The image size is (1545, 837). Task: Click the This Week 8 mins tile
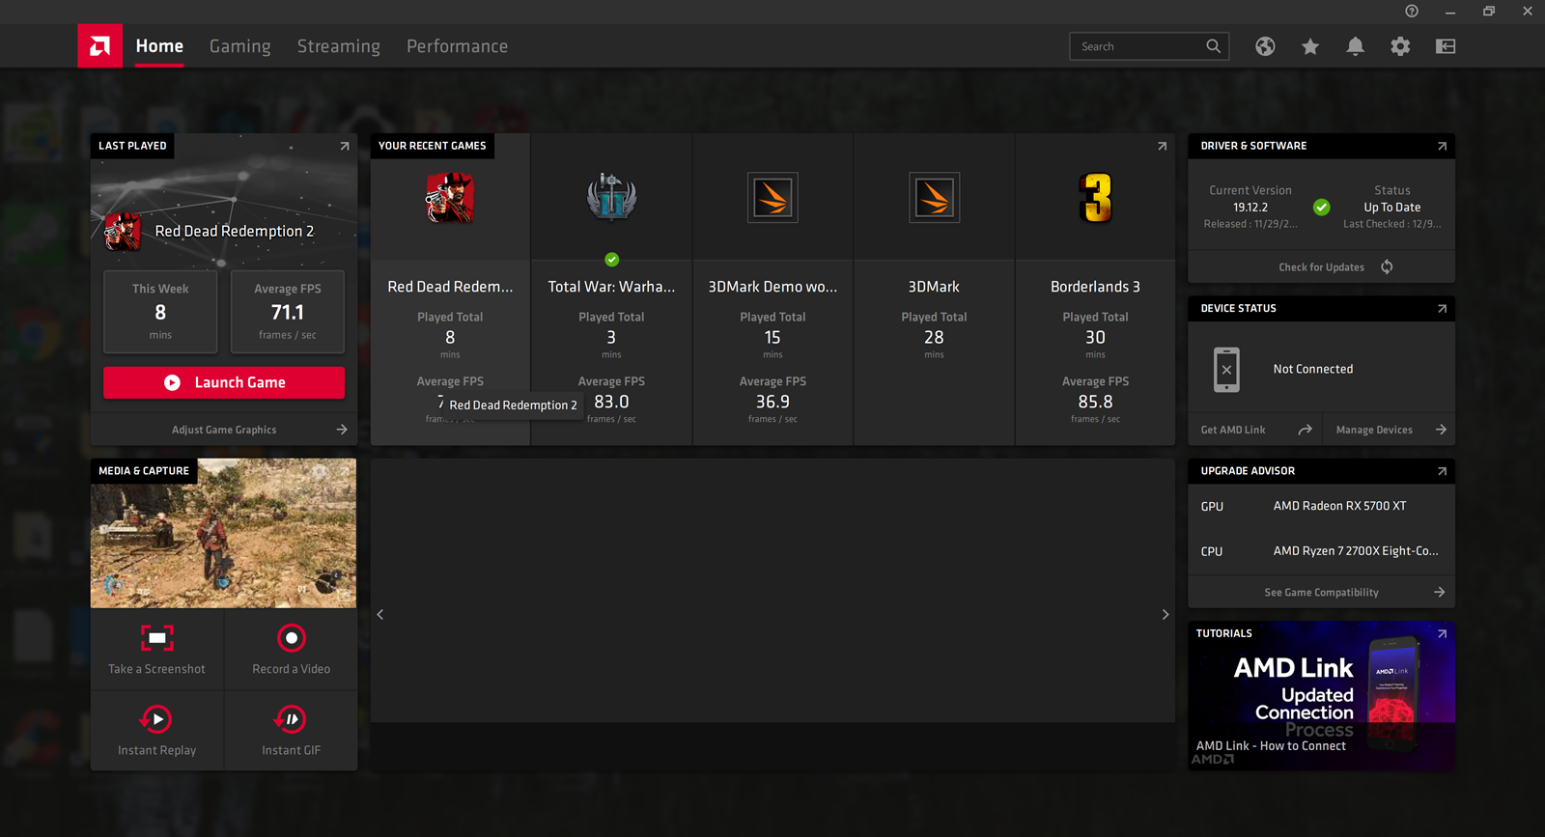pos(160,312)
